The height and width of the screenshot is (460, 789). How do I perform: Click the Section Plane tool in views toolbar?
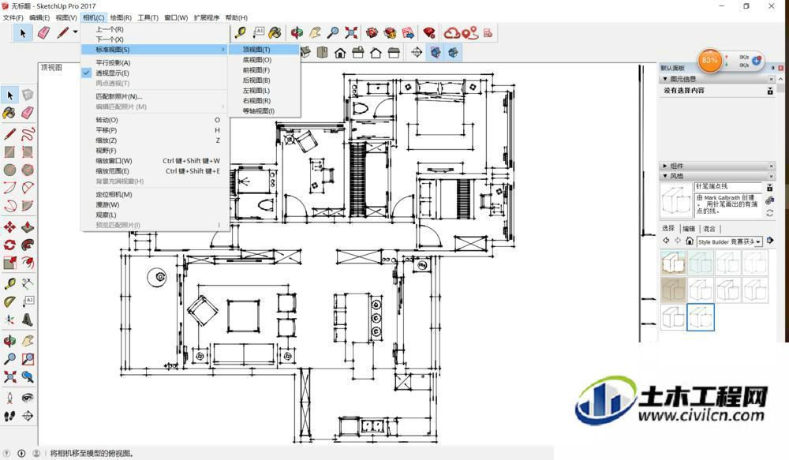[417, 52]
